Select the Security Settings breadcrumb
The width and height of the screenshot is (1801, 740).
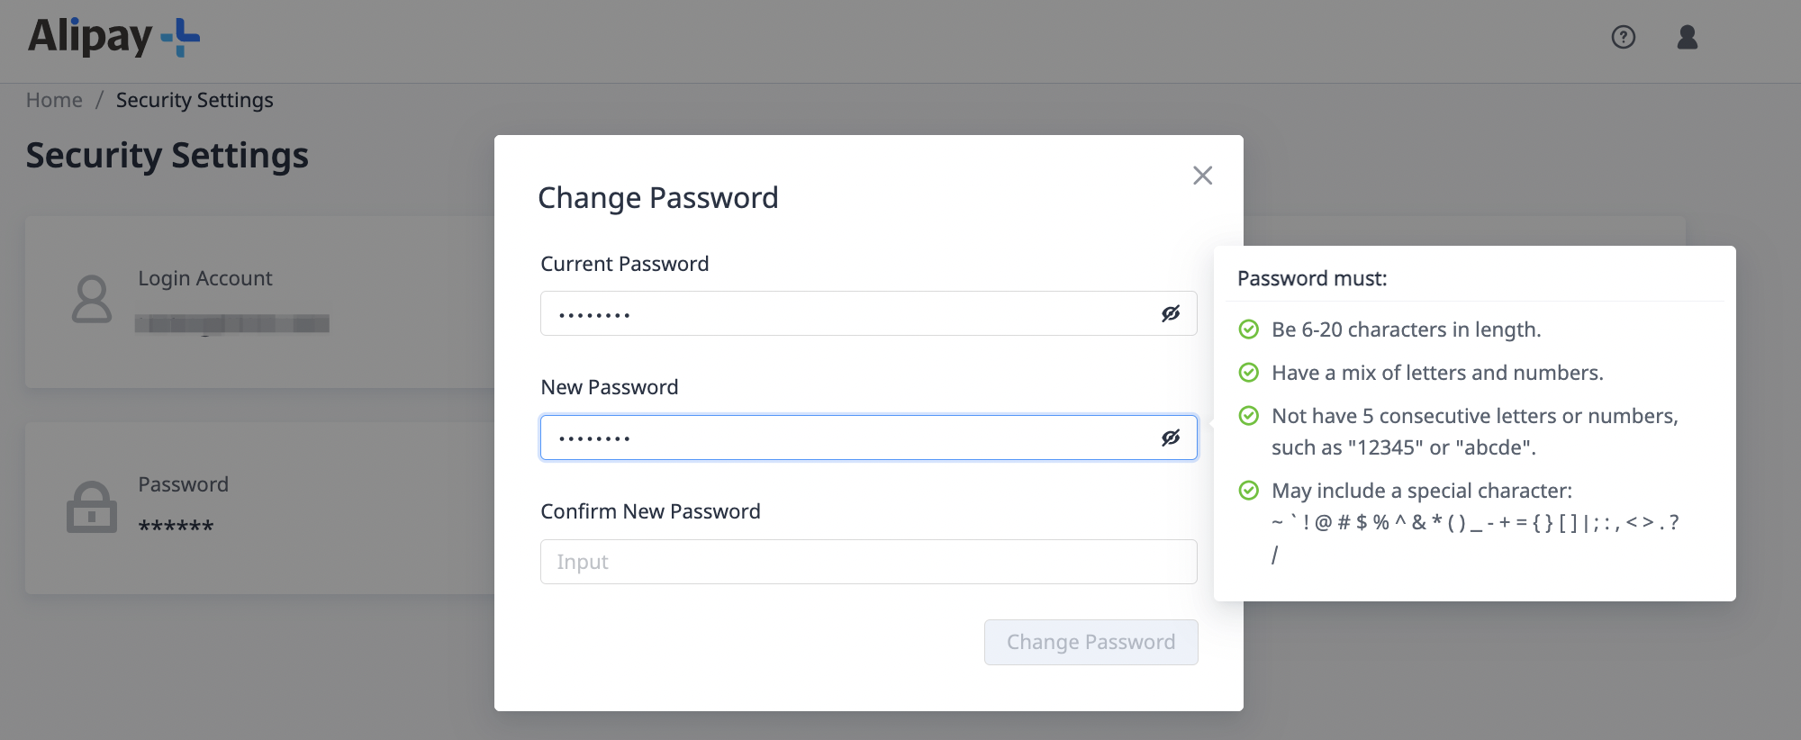tap(195, 99)
